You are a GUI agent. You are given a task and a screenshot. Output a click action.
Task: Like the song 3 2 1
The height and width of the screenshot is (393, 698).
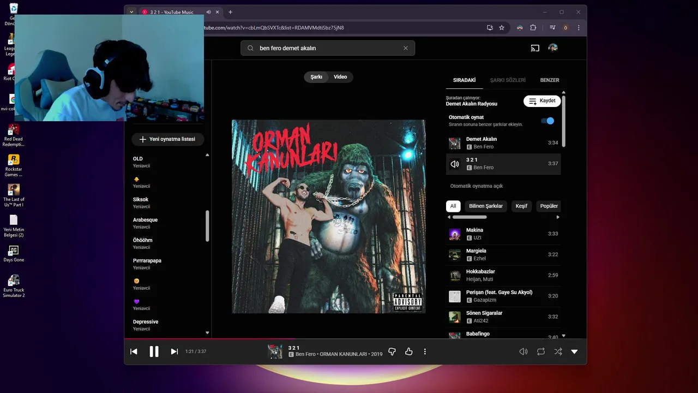[408, 352]
